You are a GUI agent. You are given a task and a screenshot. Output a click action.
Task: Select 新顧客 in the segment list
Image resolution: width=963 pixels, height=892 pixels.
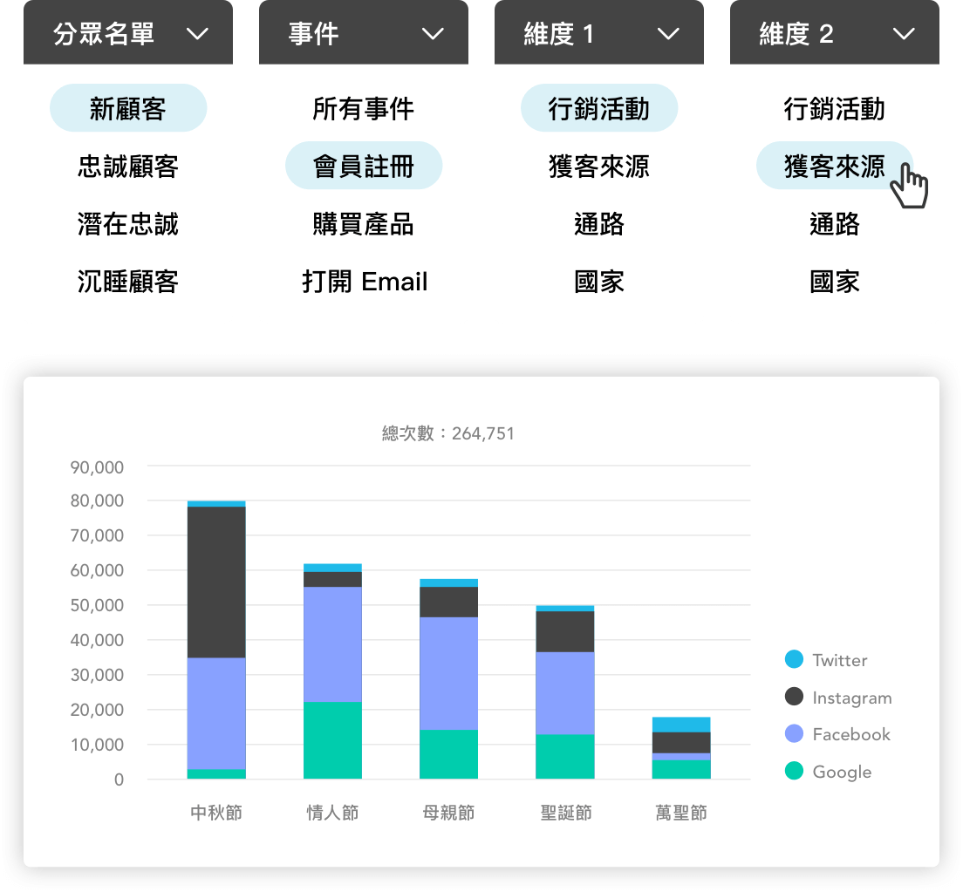point(128,108)
